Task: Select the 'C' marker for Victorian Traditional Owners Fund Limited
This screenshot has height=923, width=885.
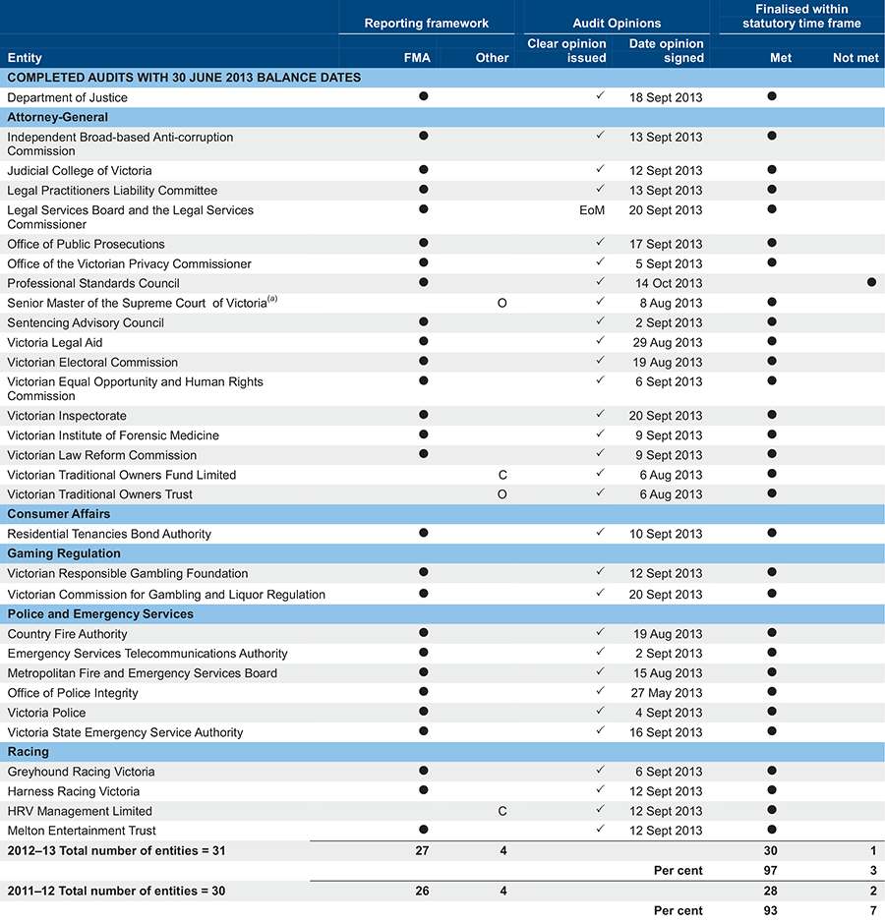Action: (502, 475)
